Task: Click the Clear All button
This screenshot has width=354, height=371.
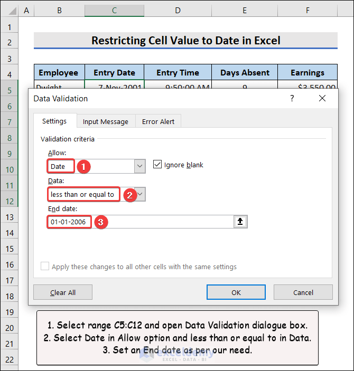Action: [x=63, y=292]
